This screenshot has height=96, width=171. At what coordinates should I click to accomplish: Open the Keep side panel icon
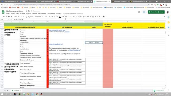169,22
